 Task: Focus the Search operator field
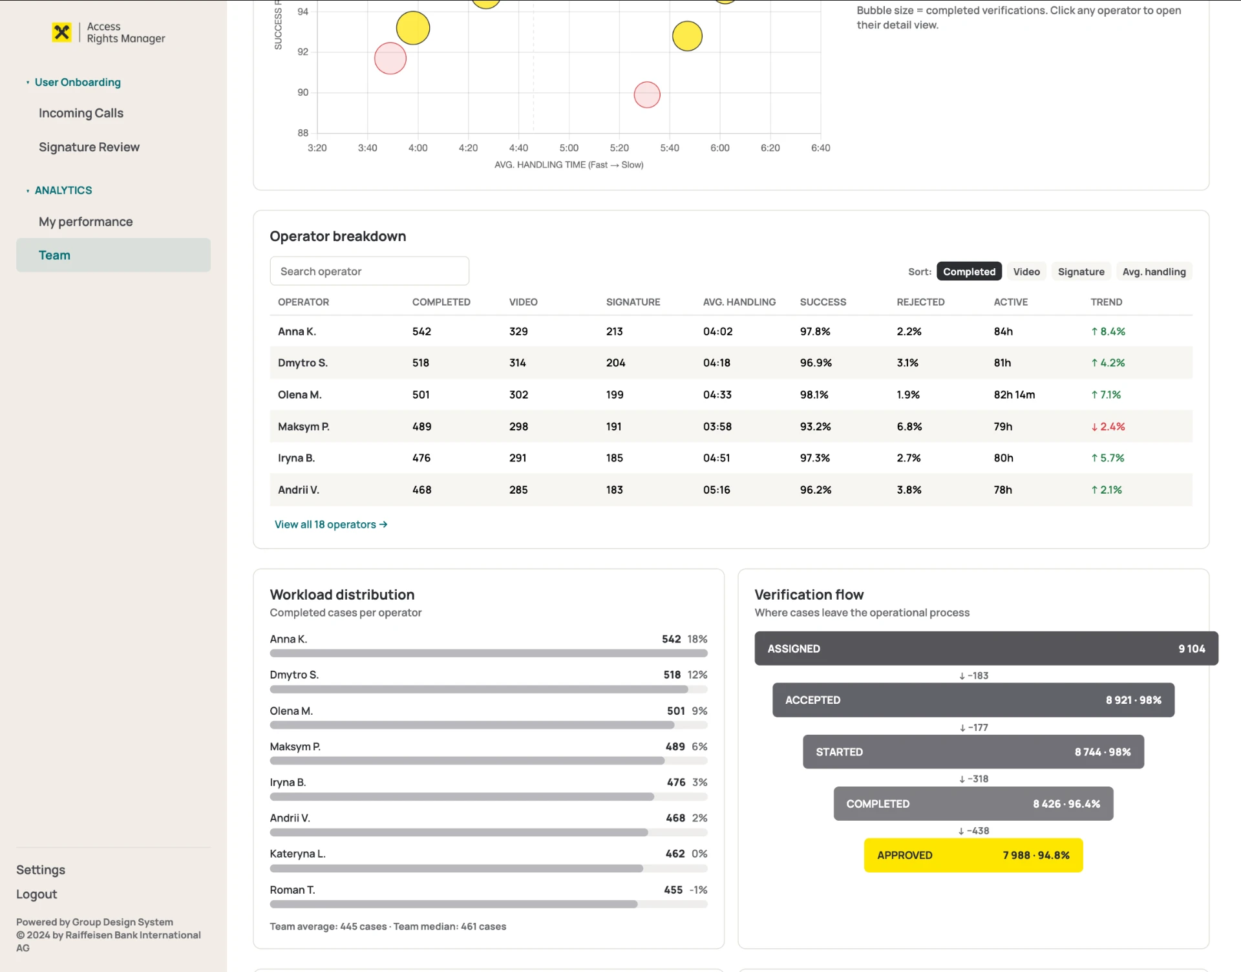point(369,271)
